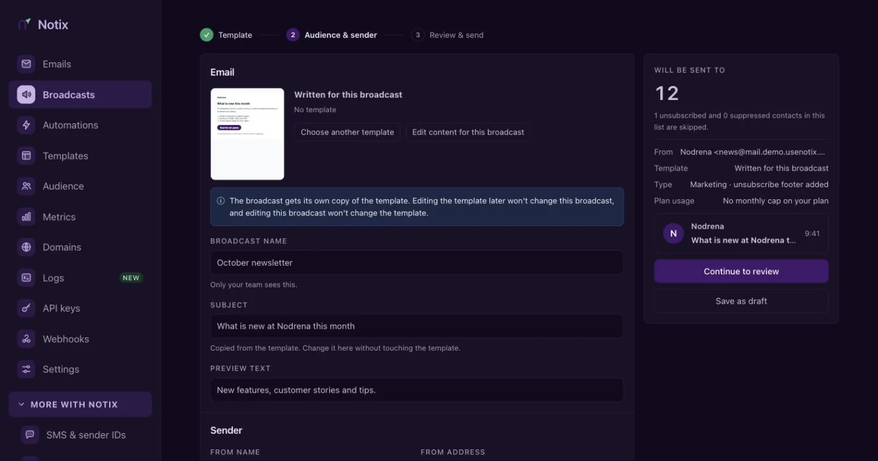The width and height of the screenshot is (878, 461).
Task: Click the Emails envelope icon
Action: pyautogui.click(x=26, y=64)
